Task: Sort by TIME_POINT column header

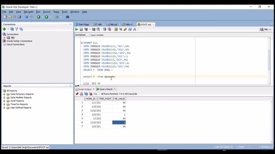Action: (105, 99)
